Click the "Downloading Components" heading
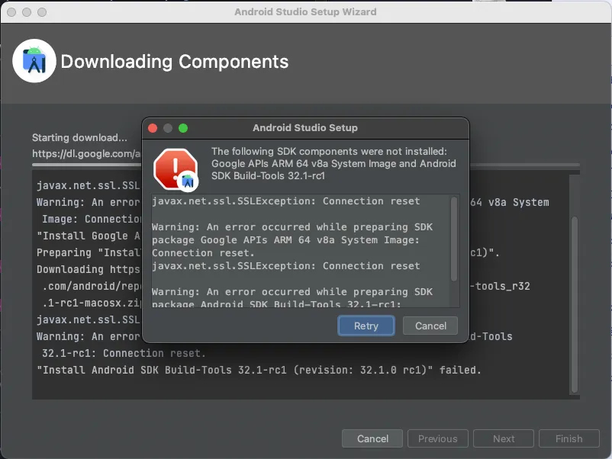 pos(175,62)
